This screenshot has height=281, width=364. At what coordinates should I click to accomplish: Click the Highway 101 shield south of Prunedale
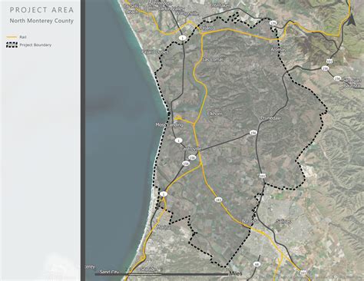(x=263, y=176)
